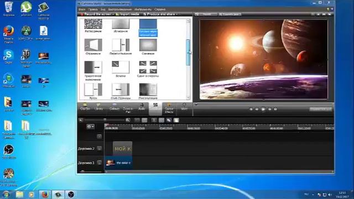This screenshot has height=199, width=354.
Task: Switch to the Clip Bin tab
Action: tap(85, 107)
